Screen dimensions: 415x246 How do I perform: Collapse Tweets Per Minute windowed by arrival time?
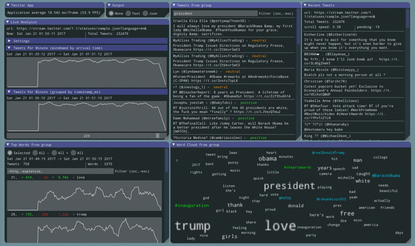point(9,48)
